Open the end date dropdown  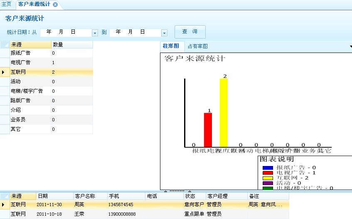point(164,33)
